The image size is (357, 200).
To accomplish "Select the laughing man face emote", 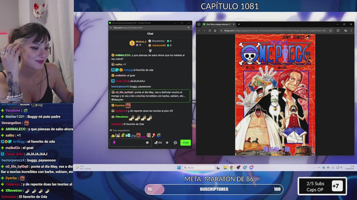I will pos(138,135).
